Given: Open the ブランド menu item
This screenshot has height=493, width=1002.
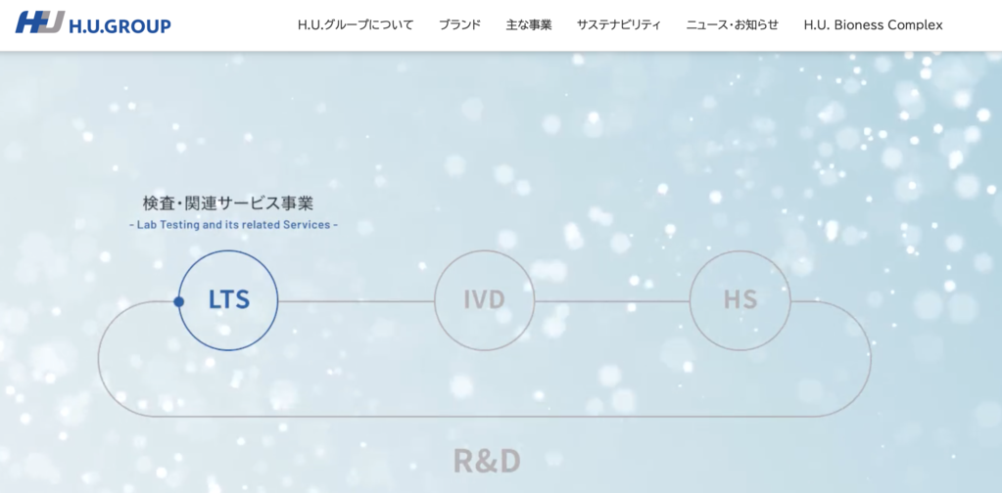Looking at the screenshot, I should [x=459, y=25].
